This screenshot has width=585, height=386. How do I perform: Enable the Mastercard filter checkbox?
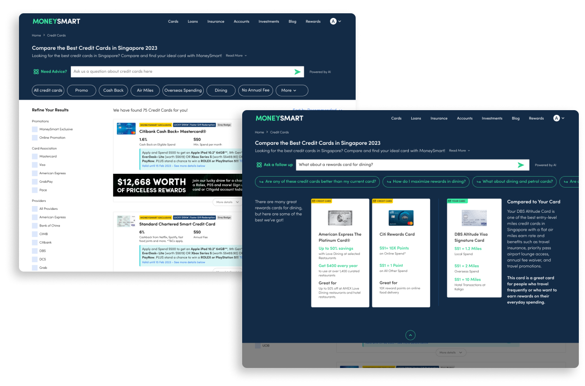click(35, 156)
